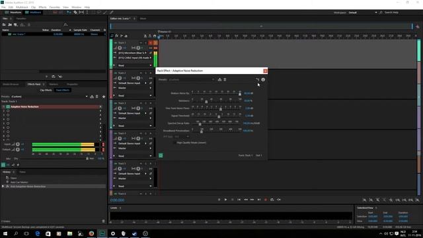Show the EQ section in editor toolbar
The image size is (423, 238).
pos(126,36)
